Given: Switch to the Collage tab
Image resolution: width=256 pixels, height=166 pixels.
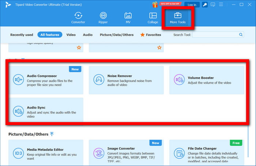Looking at the screenshot, I should click(153, 18).
